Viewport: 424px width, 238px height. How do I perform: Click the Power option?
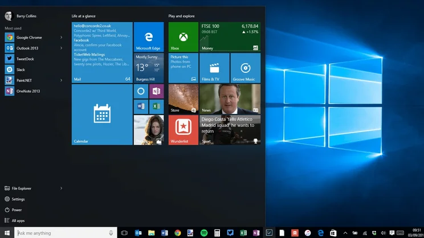click(17, 210)
